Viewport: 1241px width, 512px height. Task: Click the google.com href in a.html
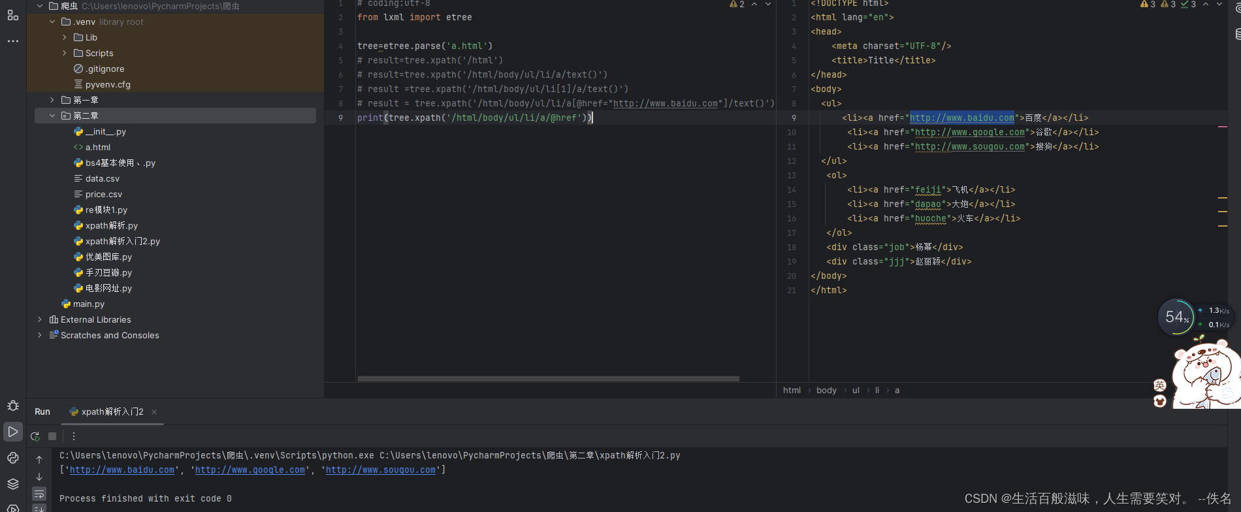coord(970,133)
